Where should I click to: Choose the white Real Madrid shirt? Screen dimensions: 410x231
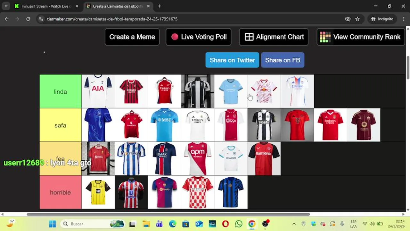point(198,125)
